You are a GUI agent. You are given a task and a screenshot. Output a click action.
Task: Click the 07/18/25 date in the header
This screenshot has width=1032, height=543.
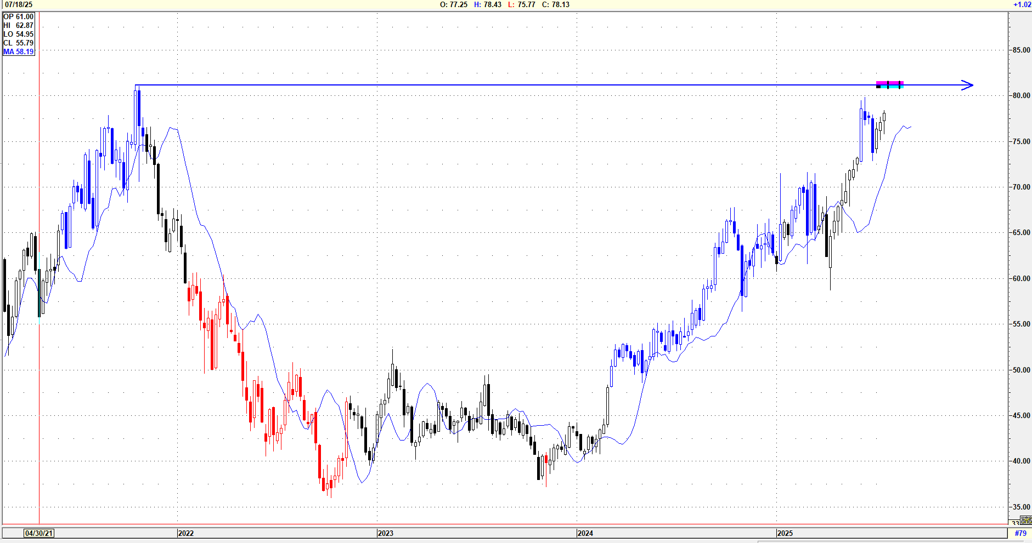(x=19, y=4)
